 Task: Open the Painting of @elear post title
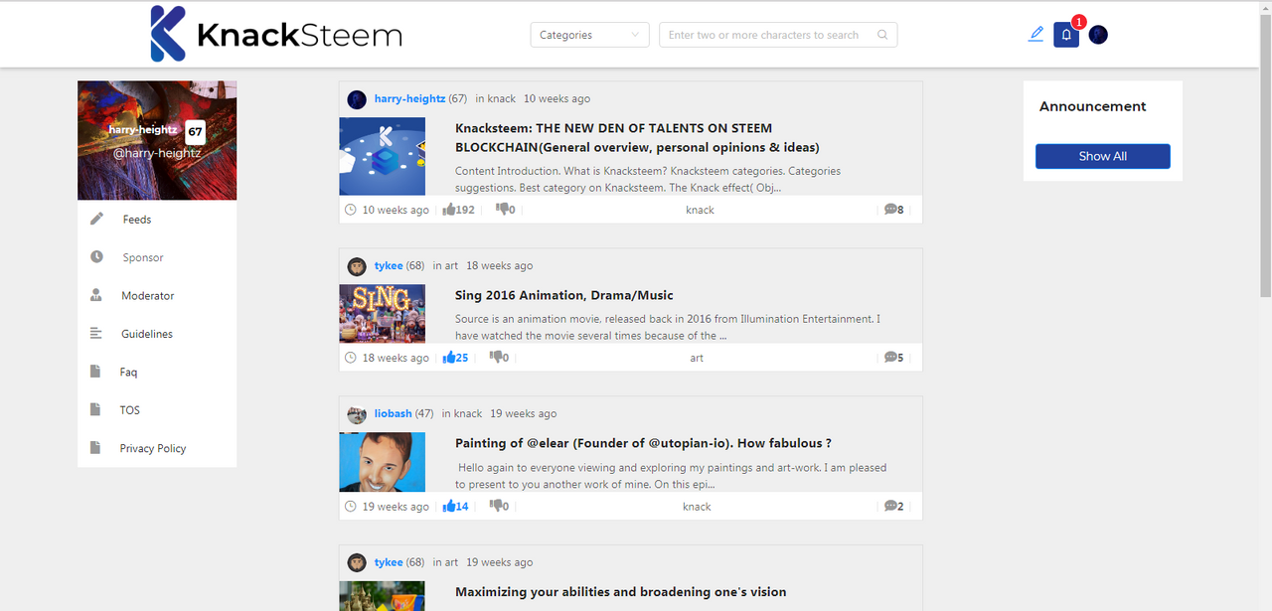coord(644,443)
